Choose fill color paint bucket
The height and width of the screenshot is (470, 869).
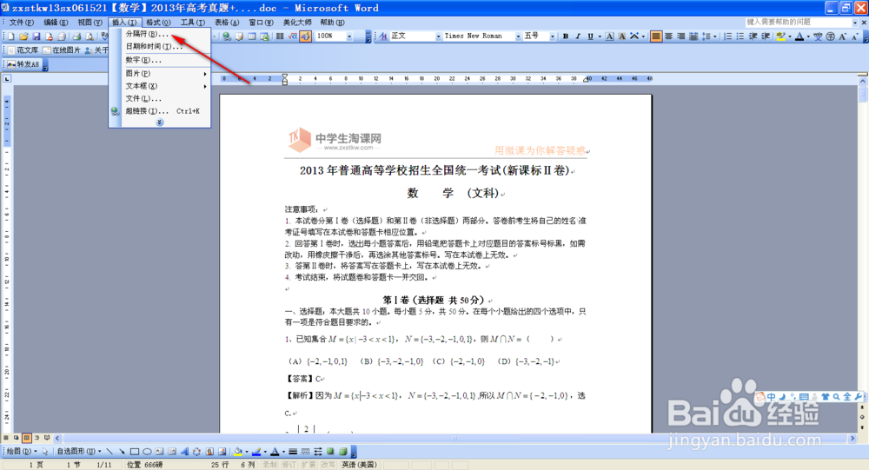[238, 451]
